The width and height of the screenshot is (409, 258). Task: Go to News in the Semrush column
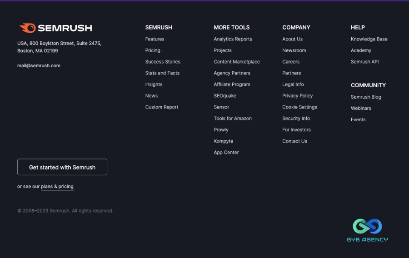(x=151, y=96)
